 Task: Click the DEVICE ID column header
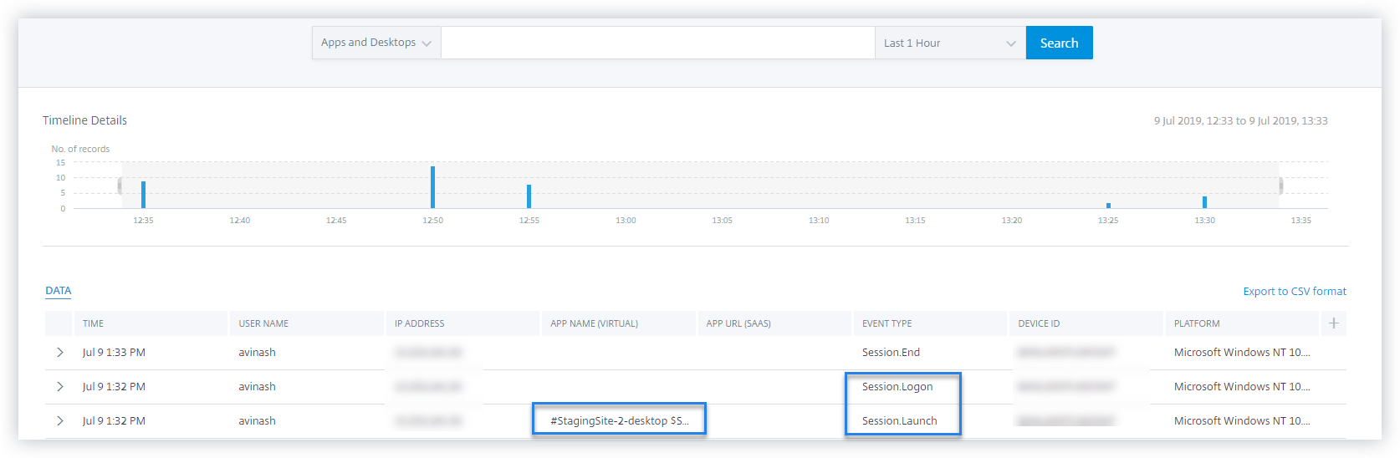(1086, 323)
